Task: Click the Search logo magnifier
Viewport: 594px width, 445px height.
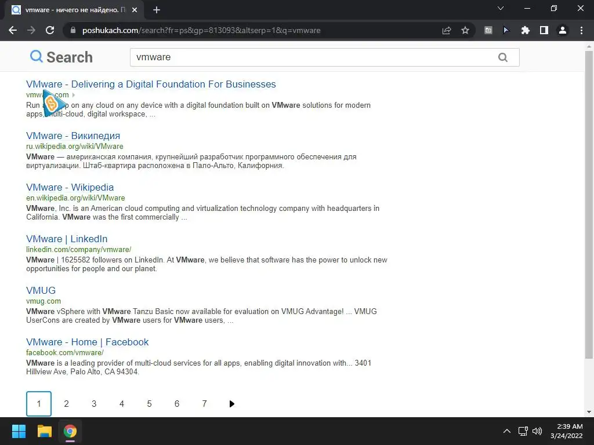Action: pyautogui.click(x=37, y=56)
